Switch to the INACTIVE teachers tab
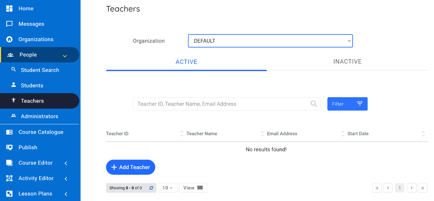 pyautogui.click(x=347, y=62)
